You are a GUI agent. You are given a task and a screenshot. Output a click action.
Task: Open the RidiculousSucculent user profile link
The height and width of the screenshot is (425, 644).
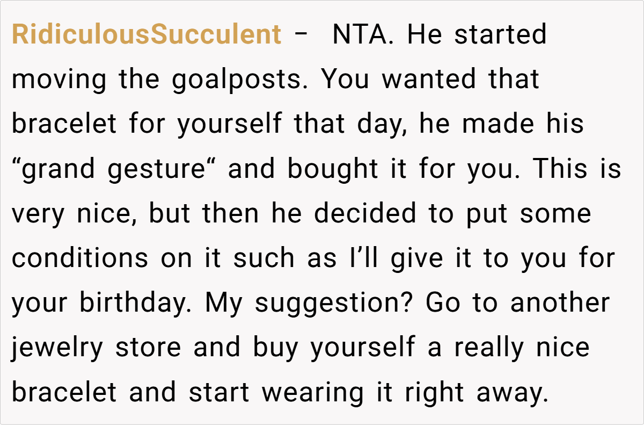click(x=146, y=35)
